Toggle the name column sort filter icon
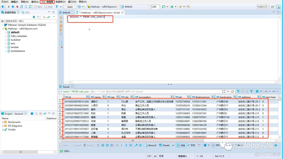 (104, 97)
